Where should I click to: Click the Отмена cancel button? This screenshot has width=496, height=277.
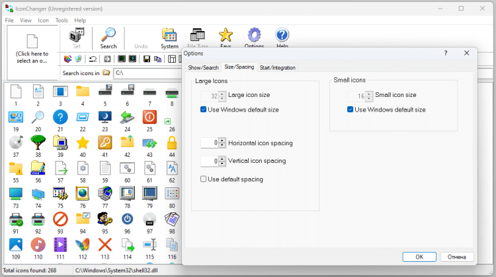coord(457,257)
